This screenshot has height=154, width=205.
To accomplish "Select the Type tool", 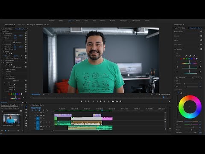I will coord(26,126).
